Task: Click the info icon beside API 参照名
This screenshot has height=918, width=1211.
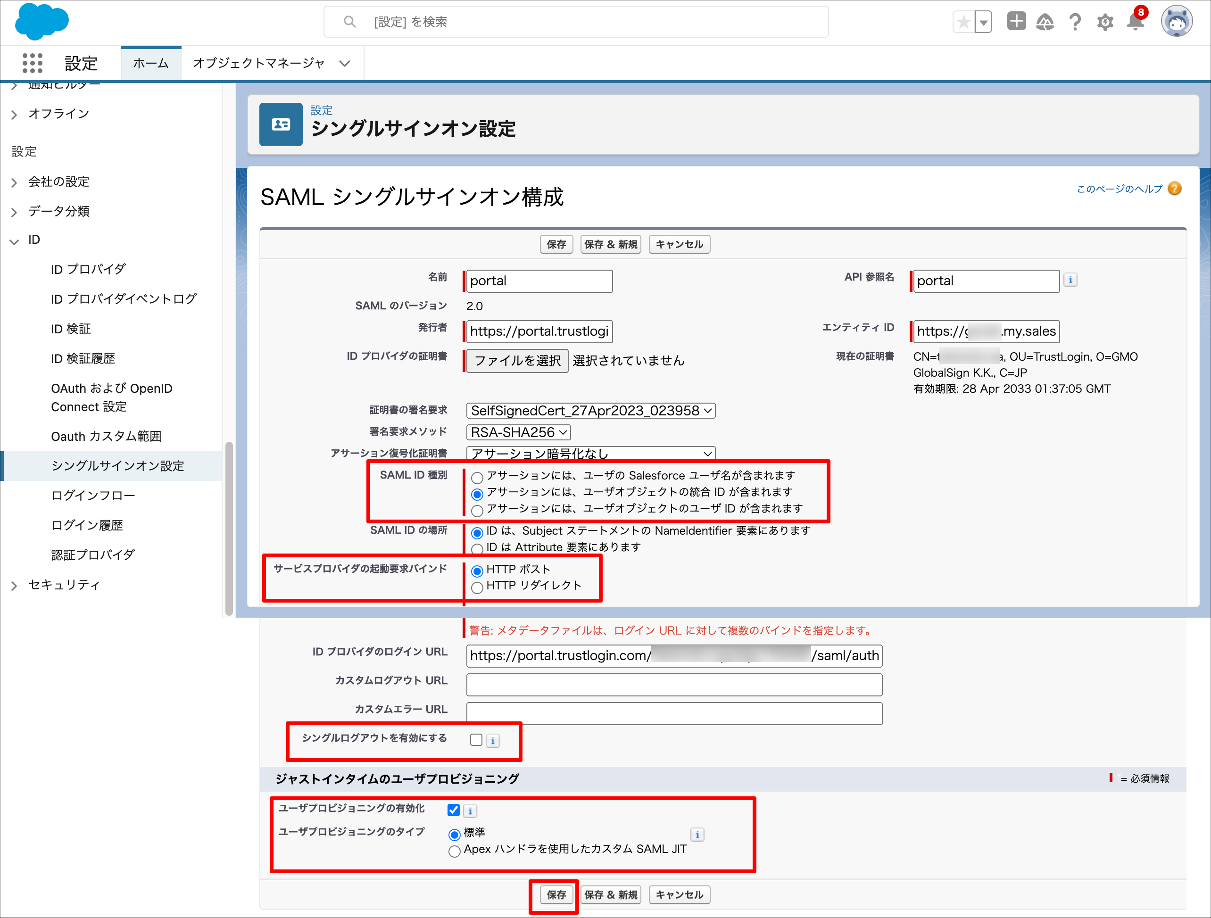Action: [1070, 280]
